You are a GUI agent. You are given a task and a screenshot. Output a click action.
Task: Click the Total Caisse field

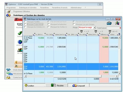coord(114,28)
